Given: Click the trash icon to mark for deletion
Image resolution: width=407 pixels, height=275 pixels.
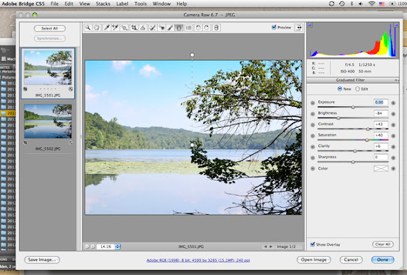Looking at the screenshot, I should [216, 27].
